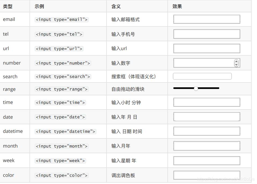Select the code <input type="color">
This screenshot has width=257, height=184.
62,175
